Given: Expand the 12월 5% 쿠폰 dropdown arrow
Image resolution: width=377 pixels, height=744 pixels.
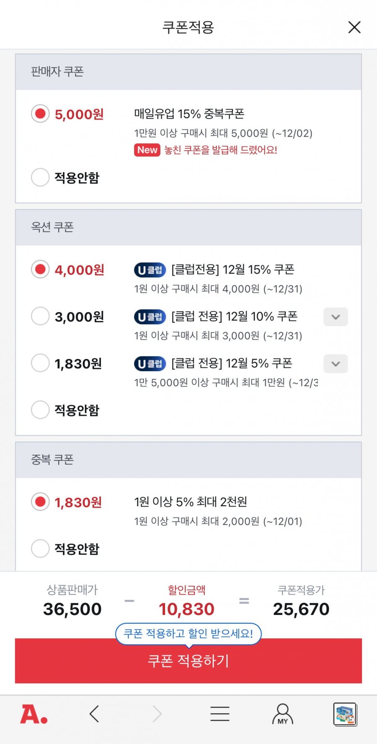Looking at the screenshot, I should [336, 364].
